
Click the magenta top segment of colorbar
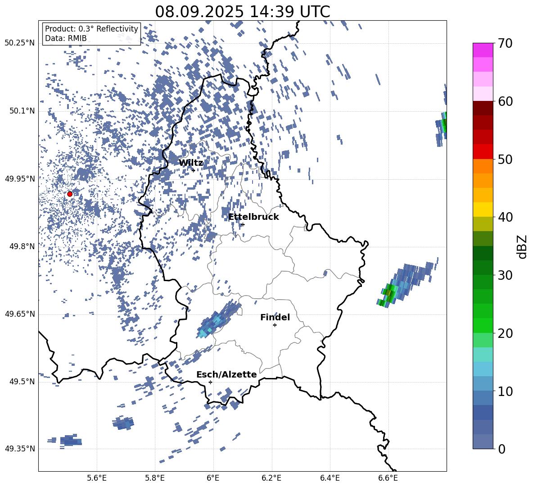pos(483,50)
